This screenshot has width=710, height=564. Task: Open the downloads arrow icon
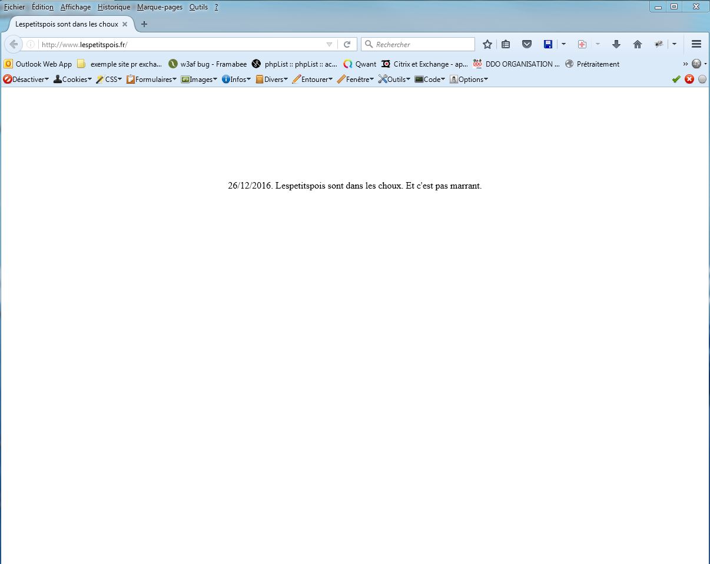click(616, 44)
